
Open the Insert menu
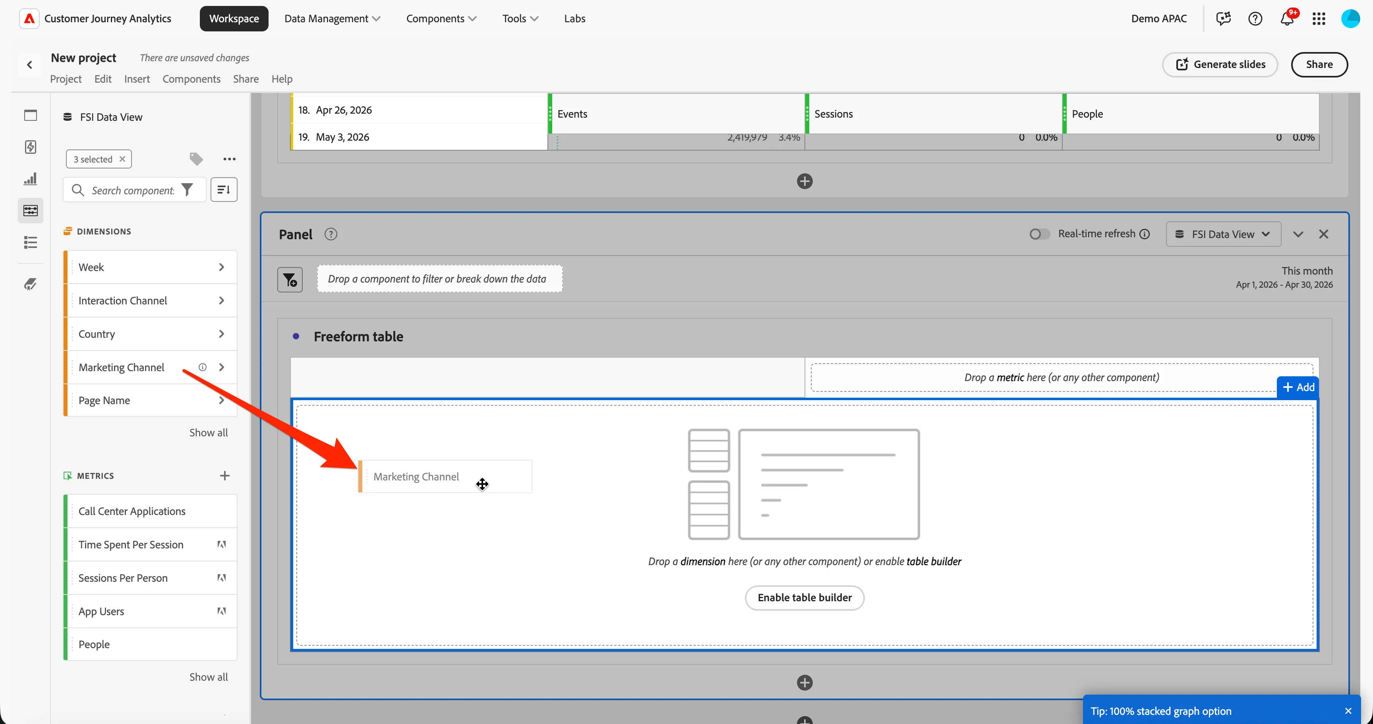[x=137, y=79]
